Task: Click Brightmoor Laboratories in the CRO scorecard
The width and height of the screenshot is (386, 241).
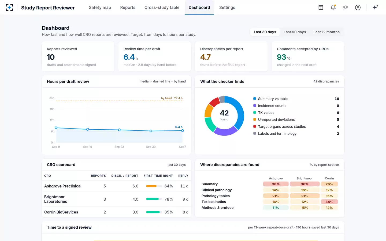Action: coord(56,199)
